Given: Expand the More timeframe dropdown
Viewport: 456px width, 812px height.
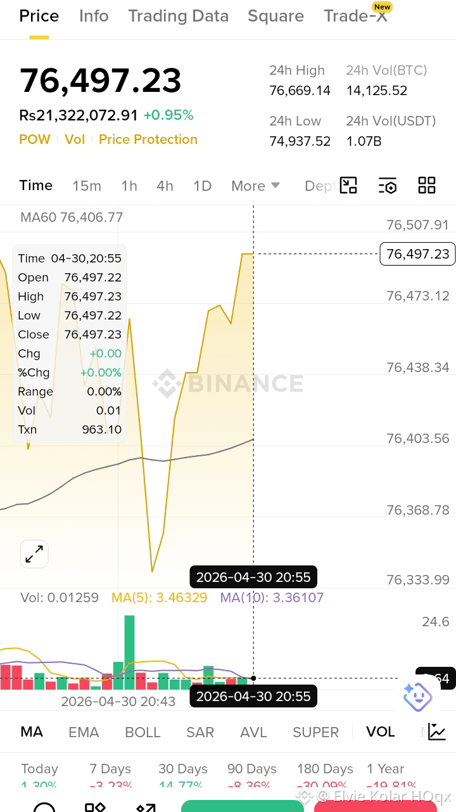Looking at the screenshot, I should 255,186.
